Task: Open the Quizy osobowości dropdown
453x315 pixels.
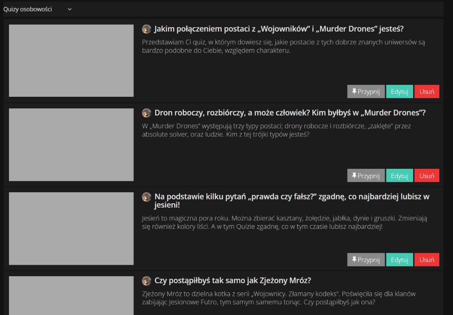Action: 38,9
